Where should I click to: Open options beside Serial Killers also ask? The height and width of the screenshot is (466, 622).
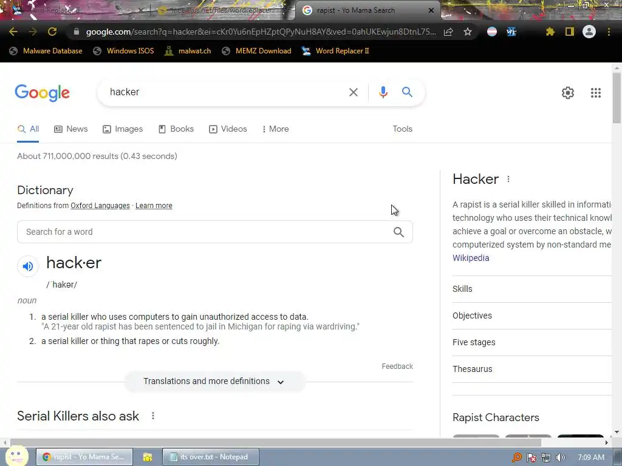pos(152,416)
